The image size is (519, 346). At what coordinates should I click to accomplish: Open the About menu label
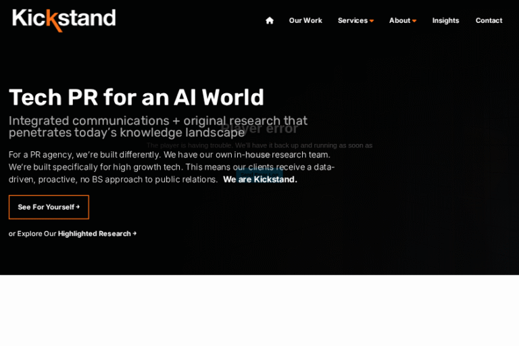(x=399, y=20)
